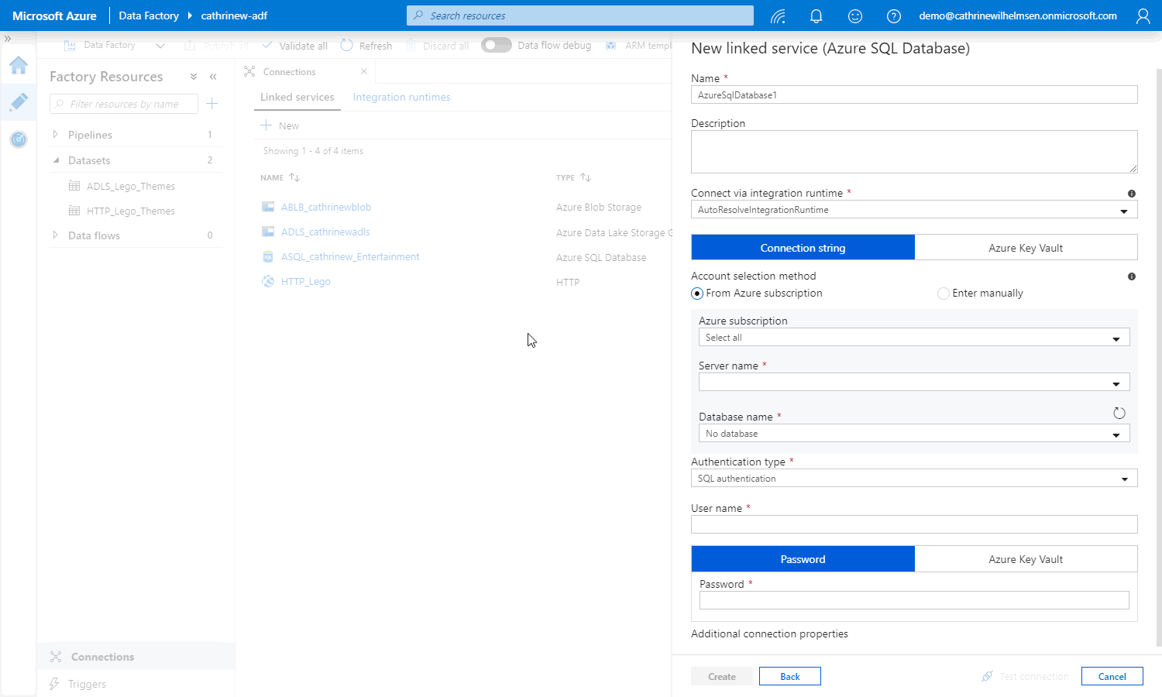The height and width of the screenshot is (697, 1162).
Task: Refresh the database name list icon
Action: [x=1119, y=414]
